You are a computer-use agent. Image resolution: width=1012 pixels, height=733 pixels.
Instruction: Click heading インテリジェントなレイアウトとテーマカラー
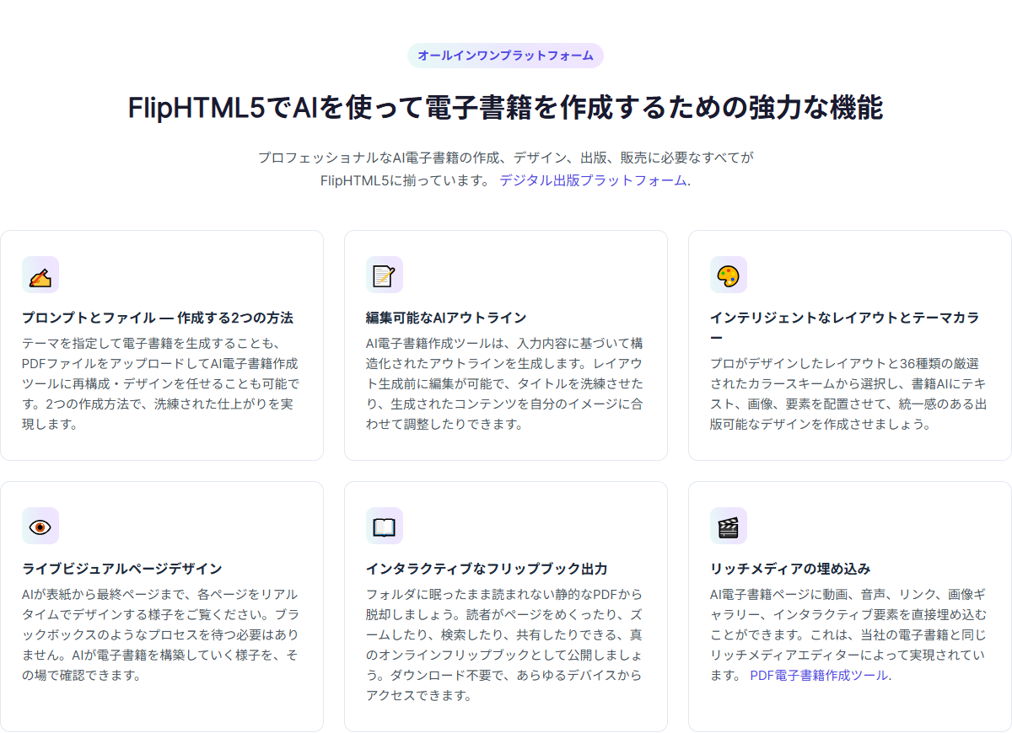point(845,328)
